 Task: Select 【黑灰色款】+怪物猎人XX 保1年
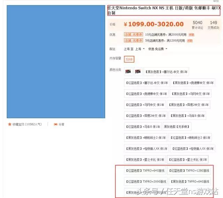pyautogui.click(x=147, y=148)
